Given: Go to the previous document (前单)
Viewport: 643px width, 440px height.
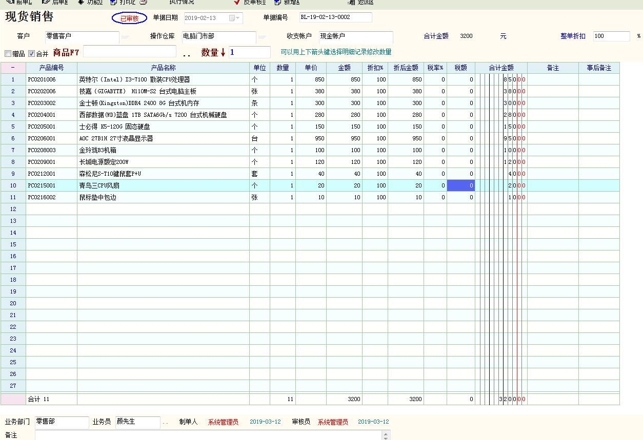Looking at the screenshot, I should (x=18, y=2).
